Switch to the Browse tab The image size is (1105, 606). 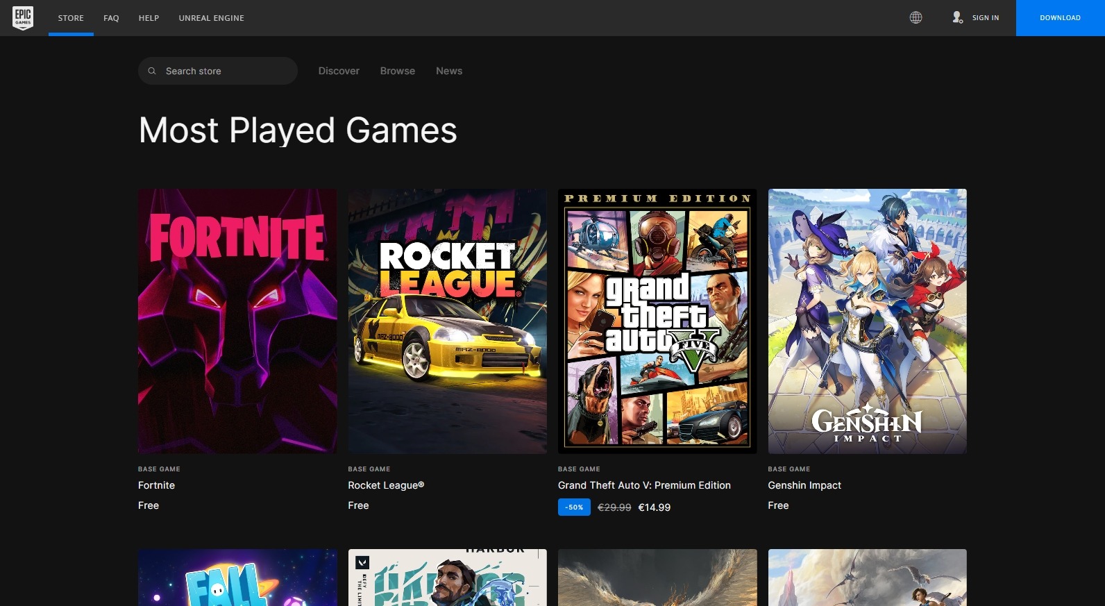pyautogui.click(x=397, y=71)
